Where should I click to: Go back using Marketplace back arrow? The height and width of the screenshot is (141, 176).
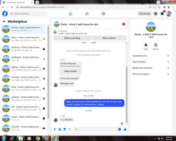click(x=4, y=22)
